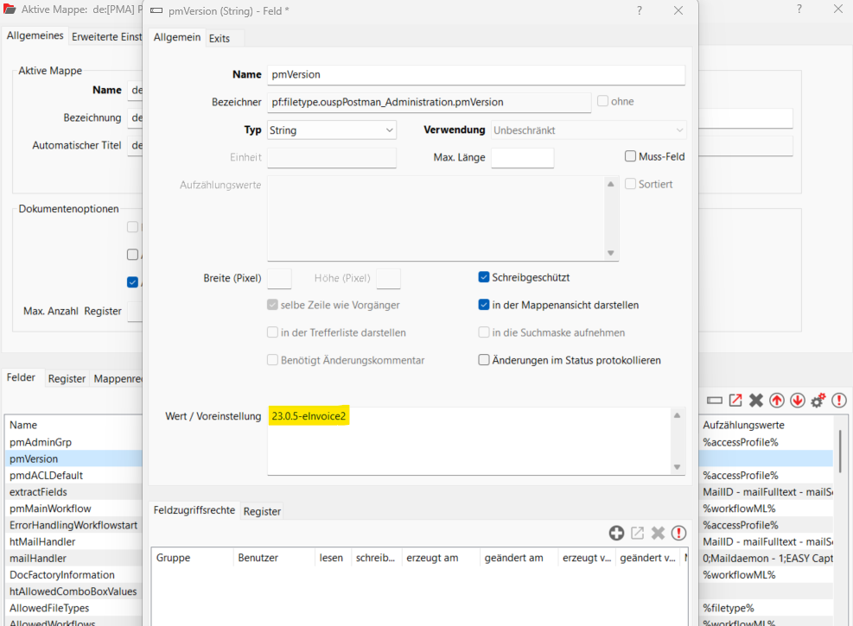Click the move field down arrow icon
The image size is (853, 626).
[x=798, y=401]
